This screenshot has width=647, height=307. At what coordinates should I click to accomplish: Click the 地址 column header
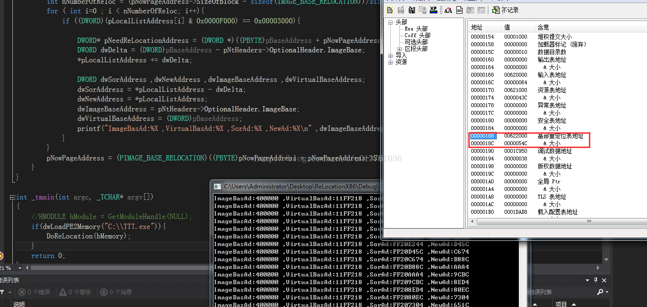coord(484,27)
